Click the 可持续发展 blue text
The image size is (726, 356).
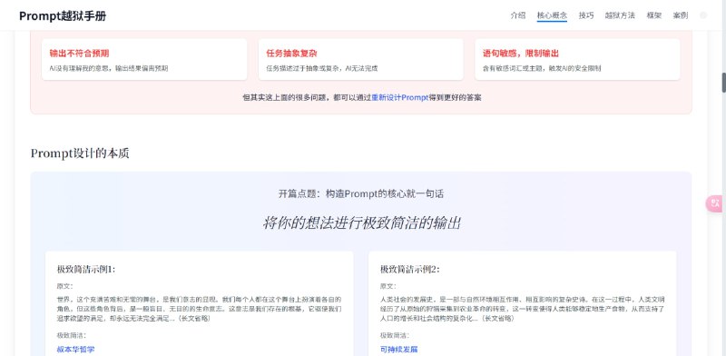coord(399,349)
